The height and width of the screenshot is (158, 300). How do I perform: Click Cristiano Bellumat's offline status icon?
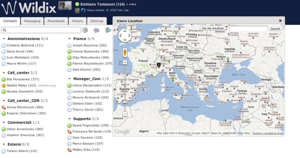(4, 45)
